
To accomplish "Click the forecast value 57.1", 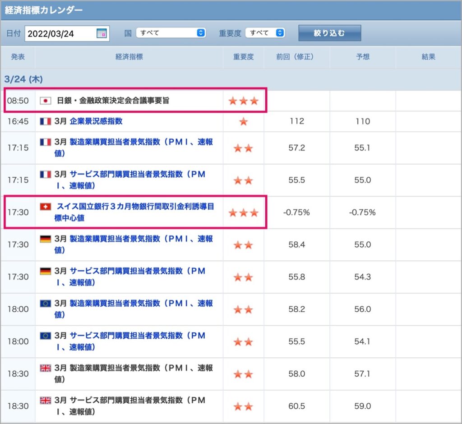I will pyautogui.click(x=363, y=373).
